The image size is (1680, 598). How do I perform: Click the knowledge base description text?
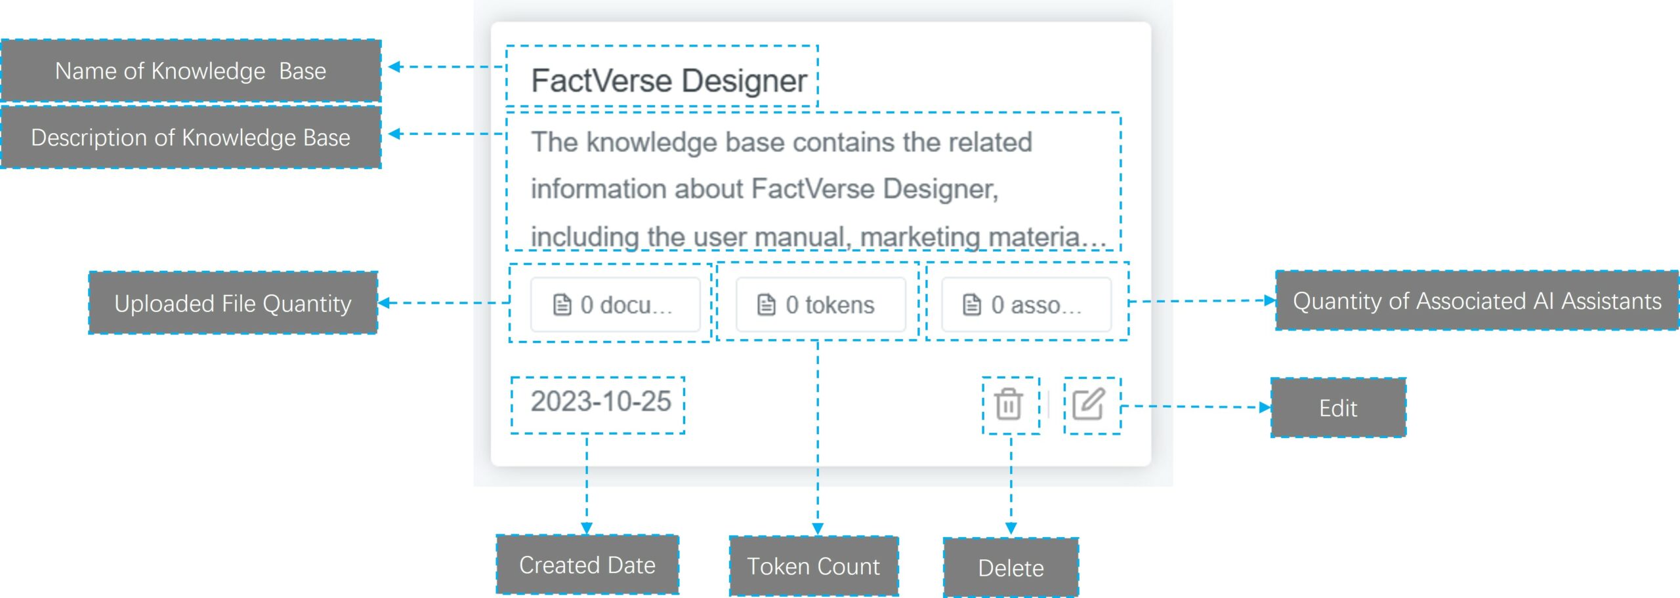coord(781,189)
